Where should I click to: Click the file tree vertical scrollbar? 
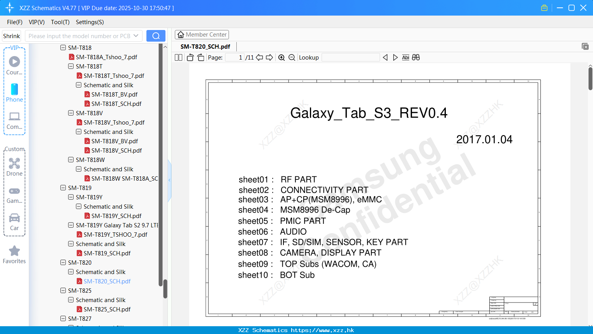[165, 288]
